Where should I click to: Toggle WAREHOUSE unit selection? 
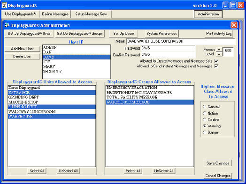tap(52, 117)
